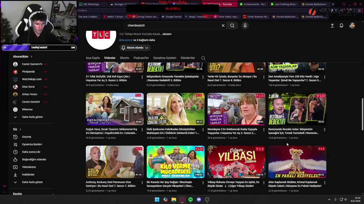The width and height of the screenshot is (364, 204).
Task: Open the Siz section chevron
Action: pyautogui.click(x=20, y=129)
